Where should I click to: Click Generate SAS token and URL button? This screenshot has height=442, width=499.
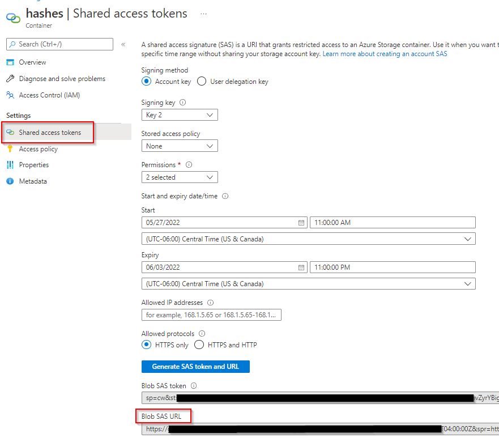[x=195, y=367]
